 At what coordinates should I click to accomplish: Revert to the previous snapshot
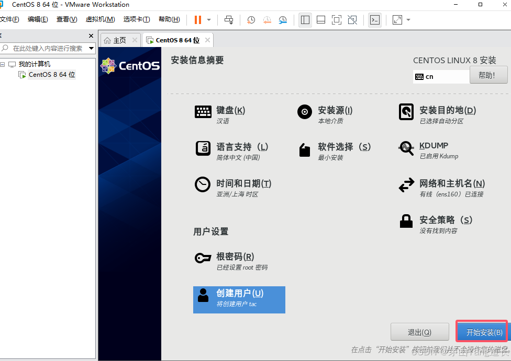point(267,20)
